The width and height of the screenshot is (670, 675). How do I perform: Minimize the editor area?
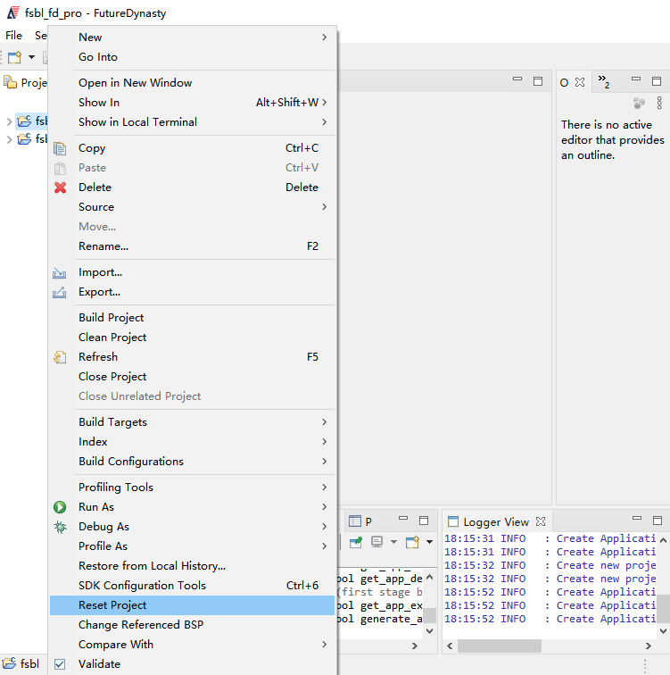point(517,79)
